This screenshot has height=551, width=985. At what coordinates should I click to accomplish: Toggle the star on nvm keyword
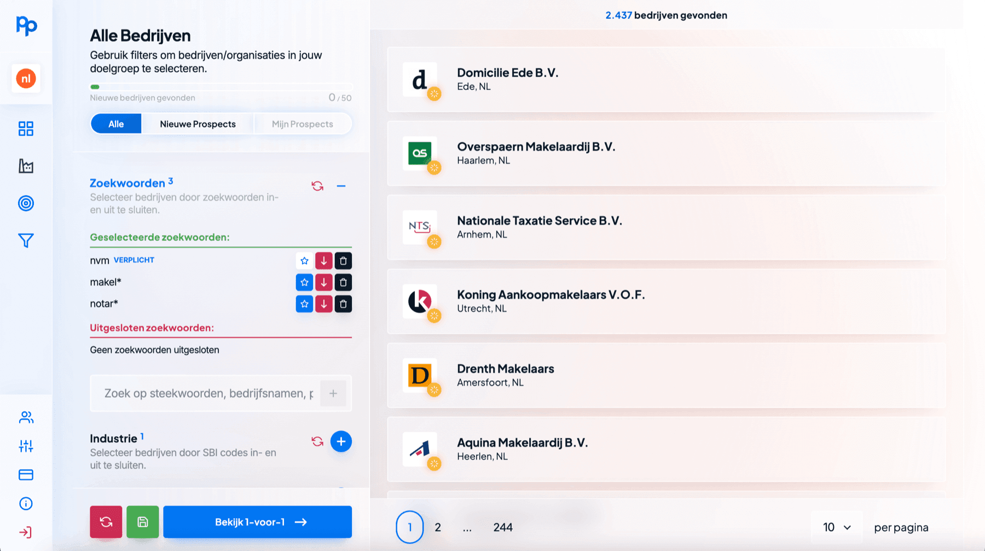point(304,261)
